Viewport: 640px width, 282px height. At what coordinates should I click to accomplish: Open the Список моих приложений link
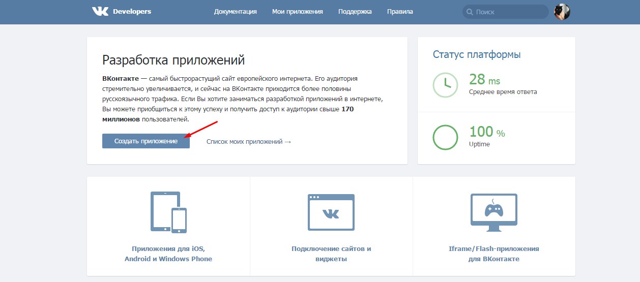[249, 141]
